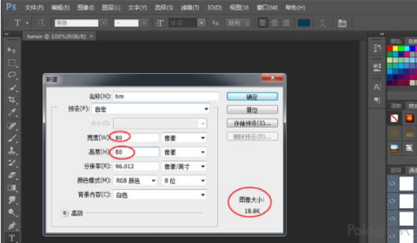Close the 新建 dialog
Image resolution: width=417 pixels, height=243 pixels.
coord(272,78)
